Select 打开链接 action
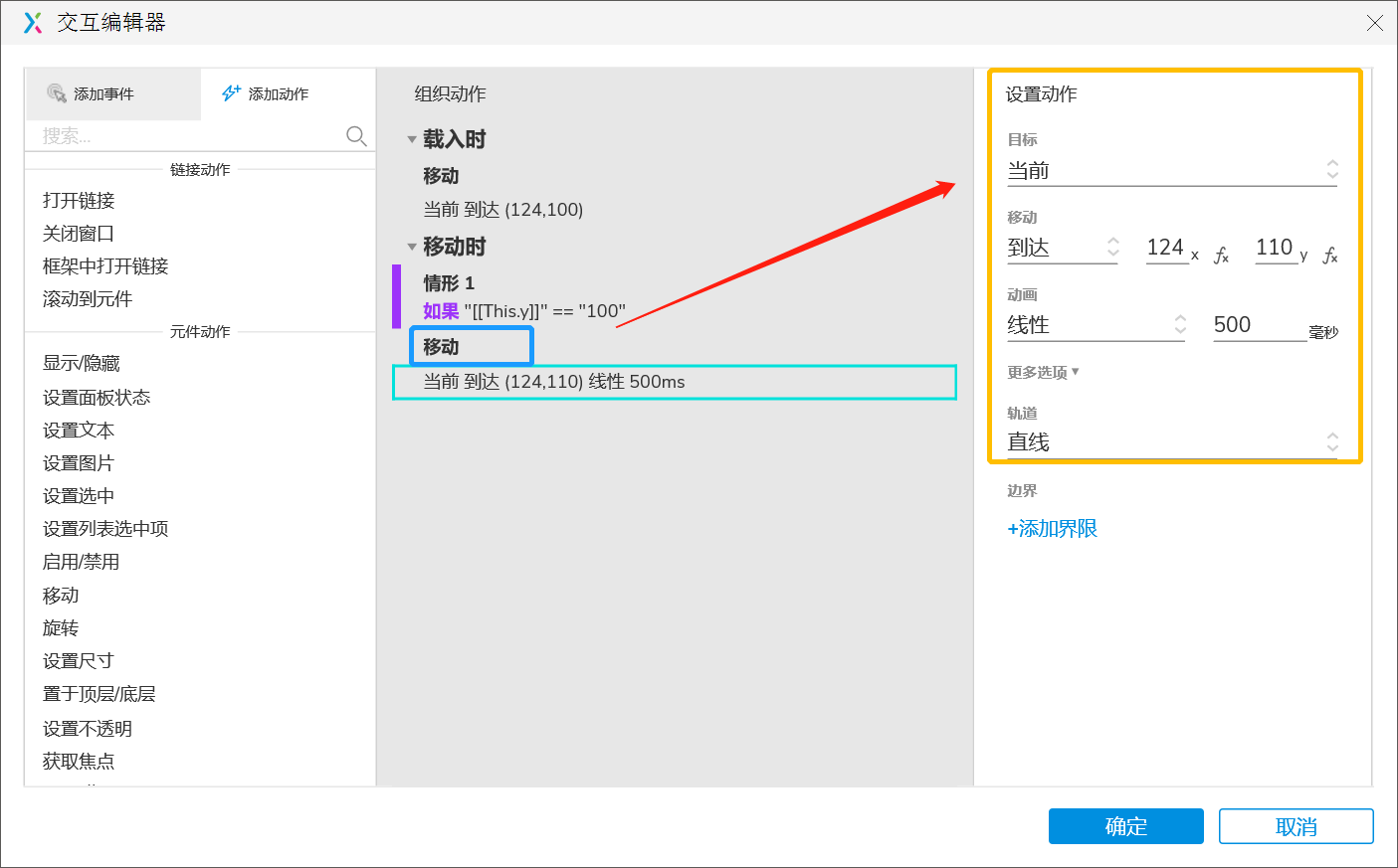The height and width of the screenshot is (868, 1398). point(79,201)
